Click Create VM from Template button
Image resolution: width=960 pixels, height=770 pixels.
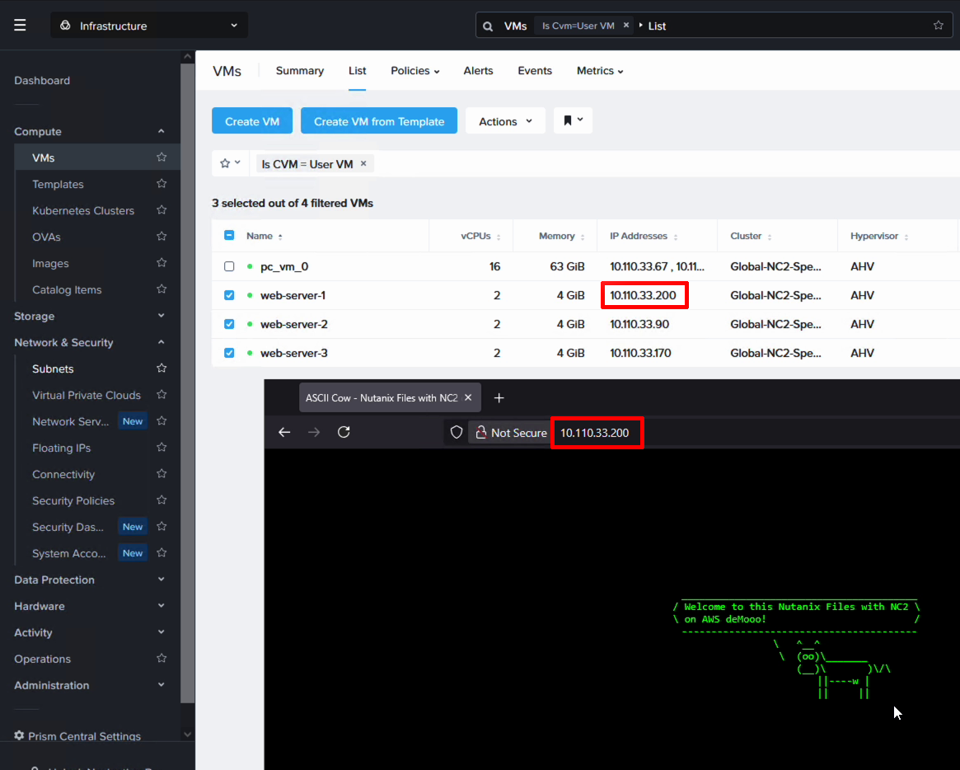(379, 121)
